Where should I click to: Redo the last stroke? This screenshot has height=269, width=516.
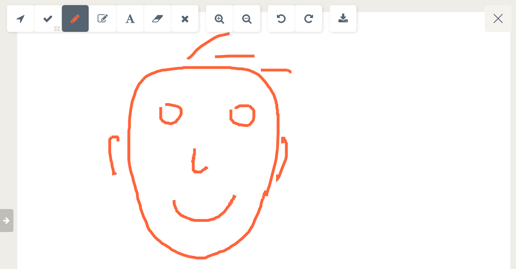(x=309, y=18)
